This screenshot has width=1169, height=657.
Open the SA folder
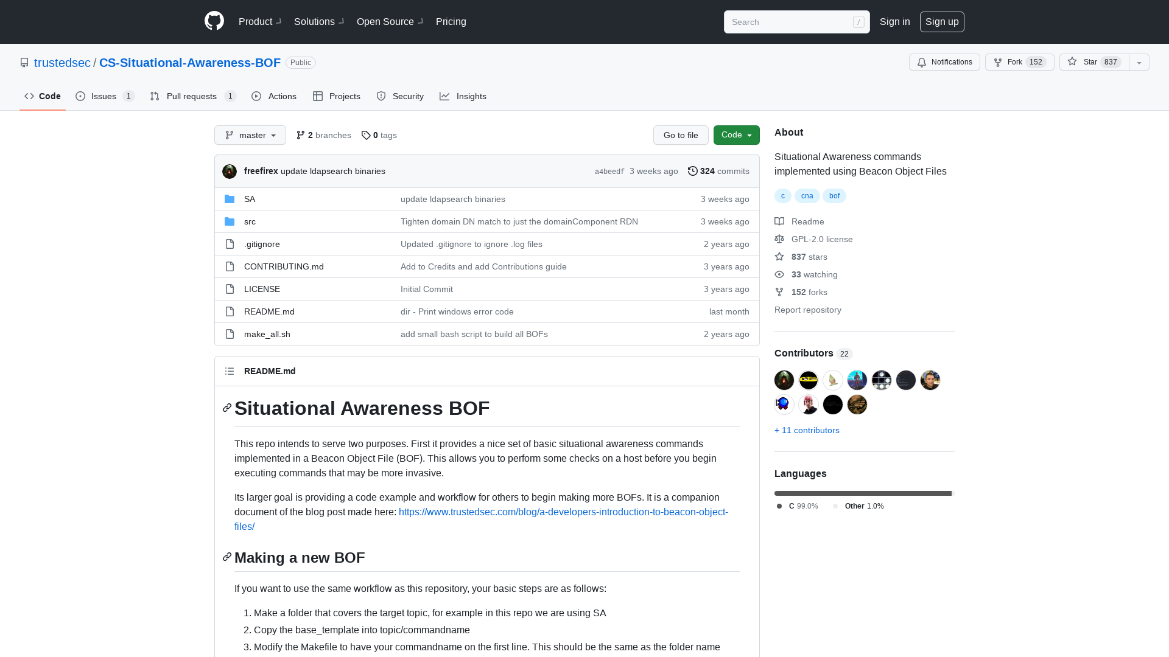click(x=250, y=199)
